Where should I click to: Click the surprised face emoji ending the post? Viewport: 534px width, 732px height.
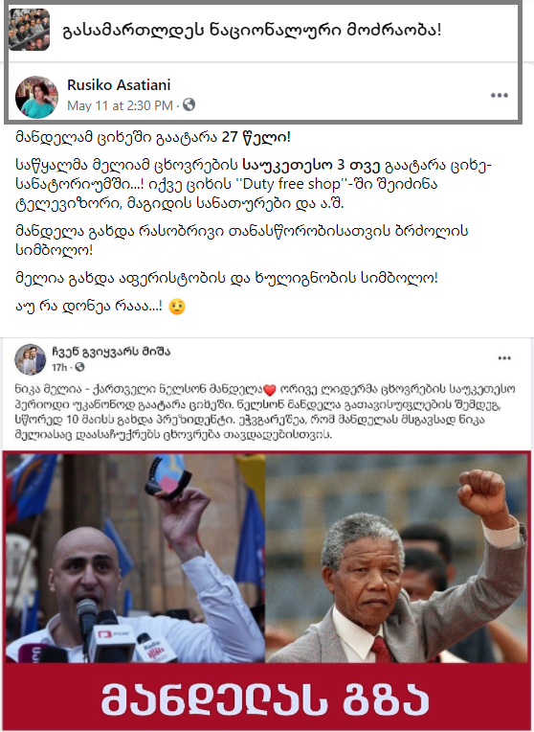tap(177, 307)
